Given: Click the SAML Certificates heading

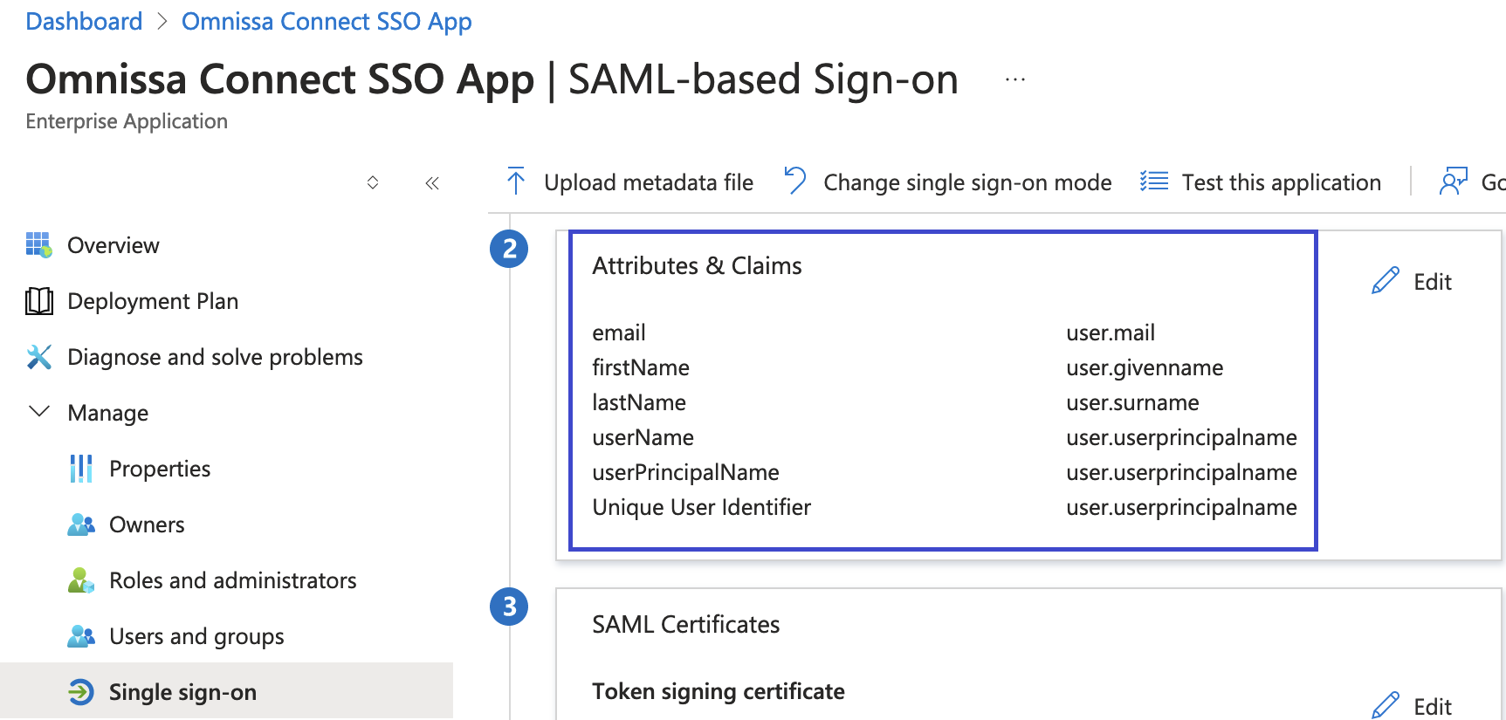Looking at the screenshot, I should (685, 624).
